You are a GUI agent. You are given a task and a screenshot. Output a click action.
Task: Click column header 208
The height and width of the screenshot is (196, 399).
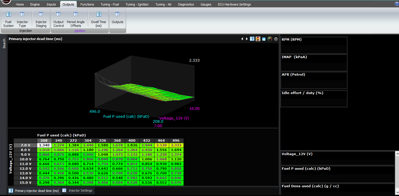44,141
